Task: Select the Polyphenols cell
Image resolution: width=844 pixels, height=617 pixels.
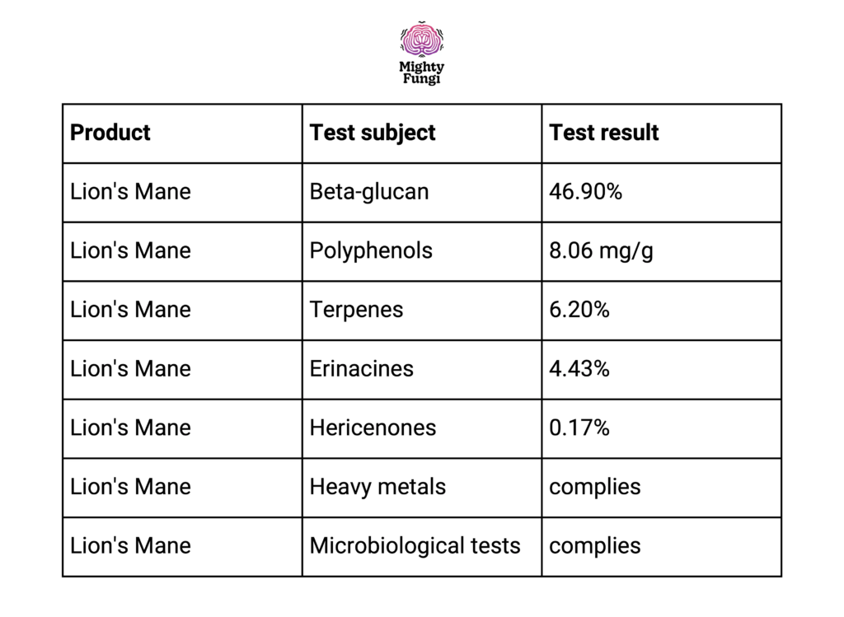Action: (x=422, y=252)
